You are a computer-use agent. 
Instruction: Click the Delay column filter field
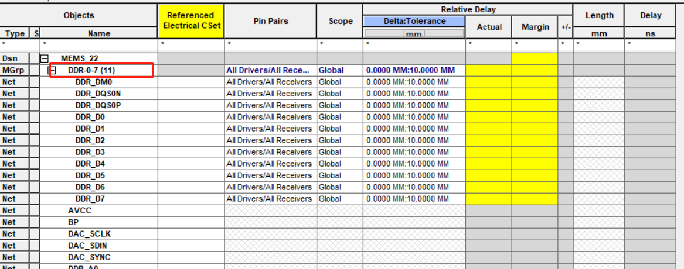tap(651, 45)
